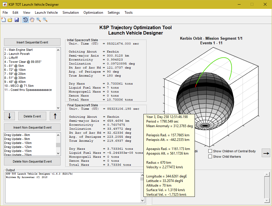Open the View menu

pyautogui.click(x=27, y=13)
